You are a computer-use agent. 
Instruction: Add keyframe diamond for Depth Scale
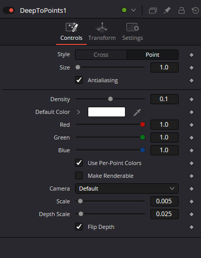(x=191, y=214)
